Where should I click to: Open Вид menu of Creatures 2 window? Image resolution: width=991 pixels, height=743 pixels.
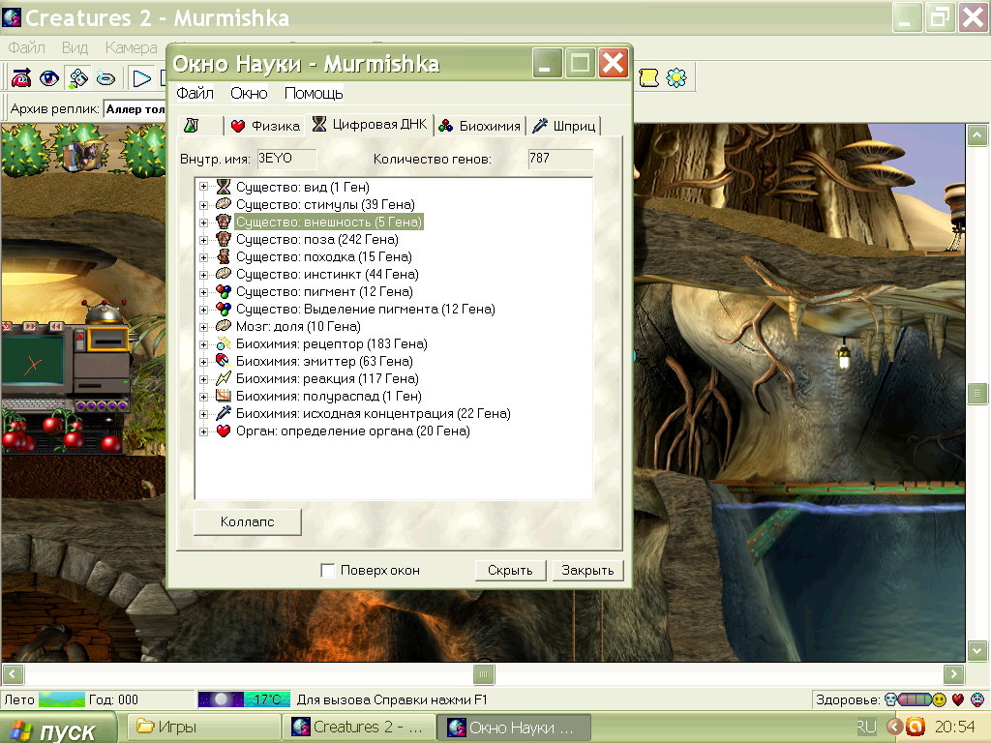[75, 48]
